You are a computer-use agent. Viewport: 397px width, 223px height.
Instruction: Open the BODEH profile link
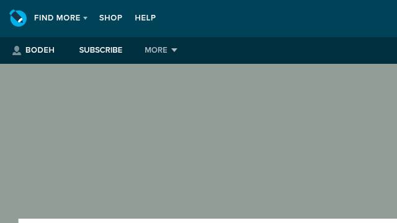pyautogui.click(x=40, y=50)
